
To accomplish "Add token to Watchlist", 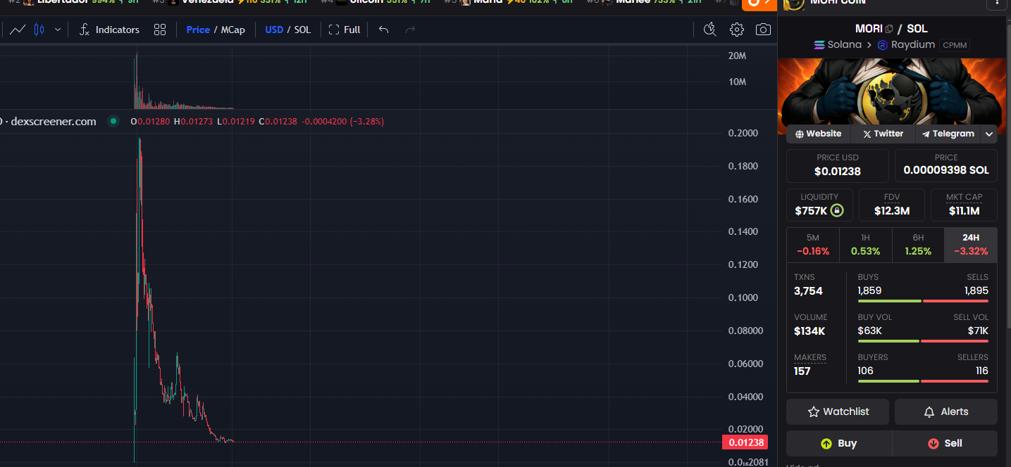I will point(838,411).
